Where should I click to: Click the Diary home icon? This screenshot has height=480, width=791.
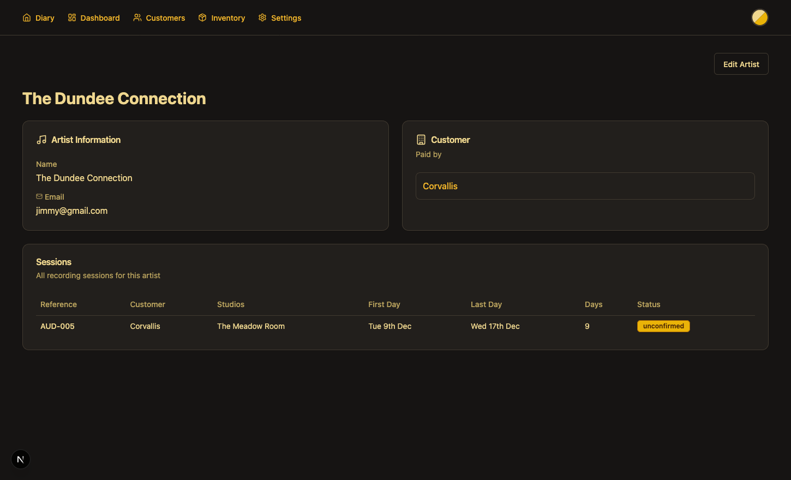(x=27, y=17)
